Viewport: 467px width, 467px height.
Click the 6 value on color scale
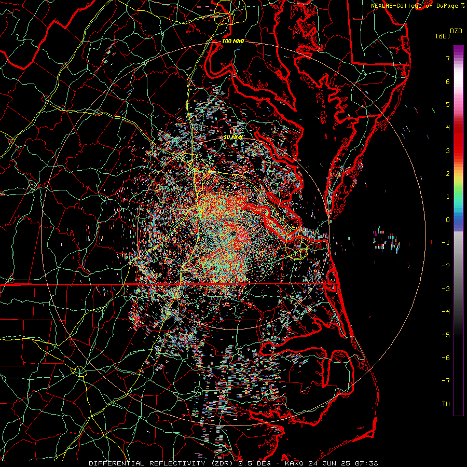click(x=448, y=81)
